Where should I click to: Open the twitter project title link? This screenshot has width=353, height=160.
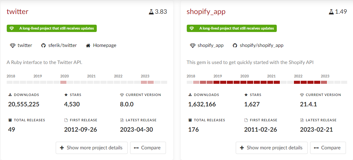point(17,12)
